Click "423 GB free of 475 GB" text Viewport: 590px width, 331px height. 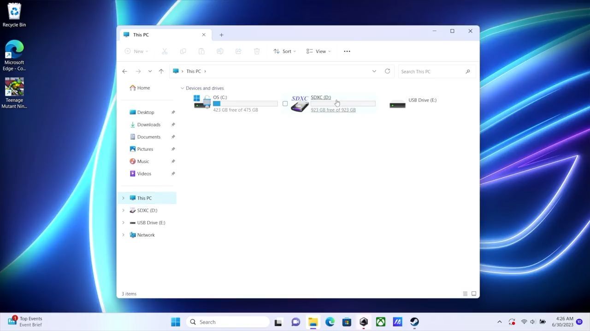[x=236, y=110]
